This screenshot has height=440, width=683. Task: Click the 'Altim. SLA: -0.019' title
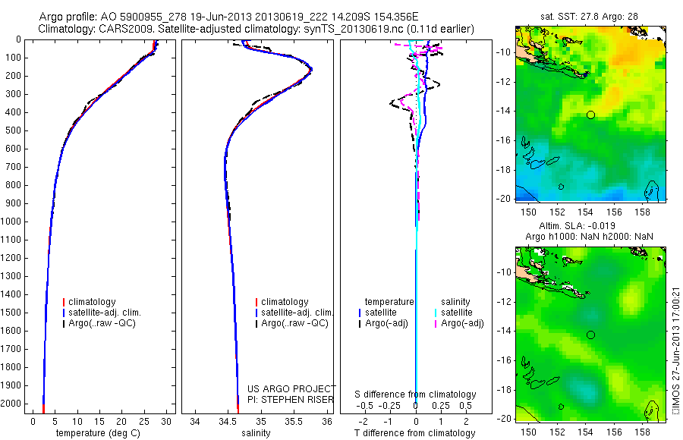coord(578,225)
